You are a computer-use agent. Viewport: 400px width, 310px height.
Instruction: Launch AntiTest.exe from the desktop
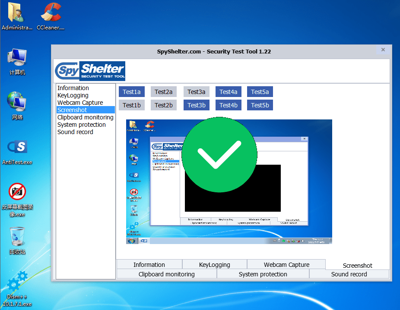pos(17,152)
